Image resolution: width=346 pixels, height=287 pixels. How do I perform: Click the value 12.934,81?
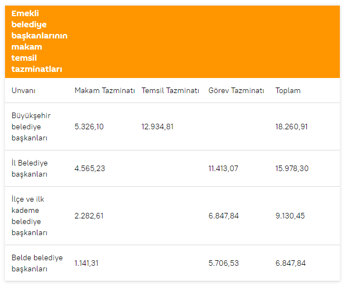[157, 127]
